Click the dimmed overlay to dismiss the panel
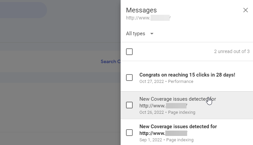The height and width of the screenshot is (145, 253). click(x=60, y=105)
